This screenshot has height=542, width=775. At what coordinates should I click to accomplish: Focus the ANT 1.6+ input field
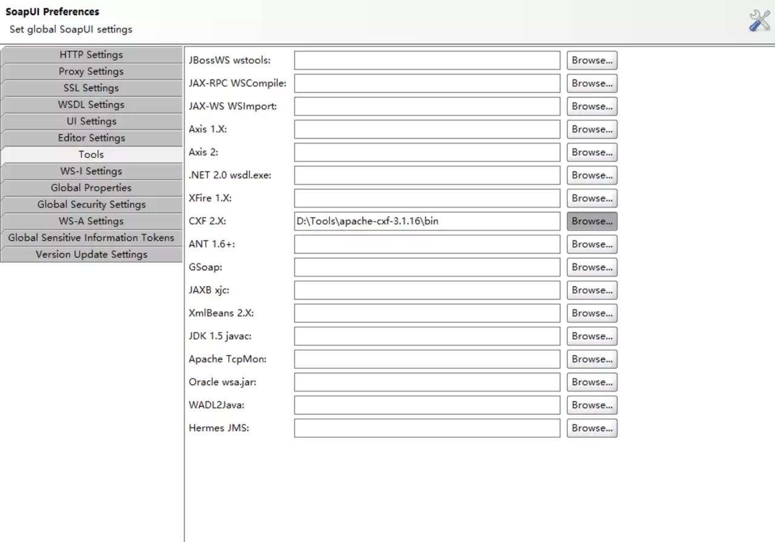coord(427,244)
